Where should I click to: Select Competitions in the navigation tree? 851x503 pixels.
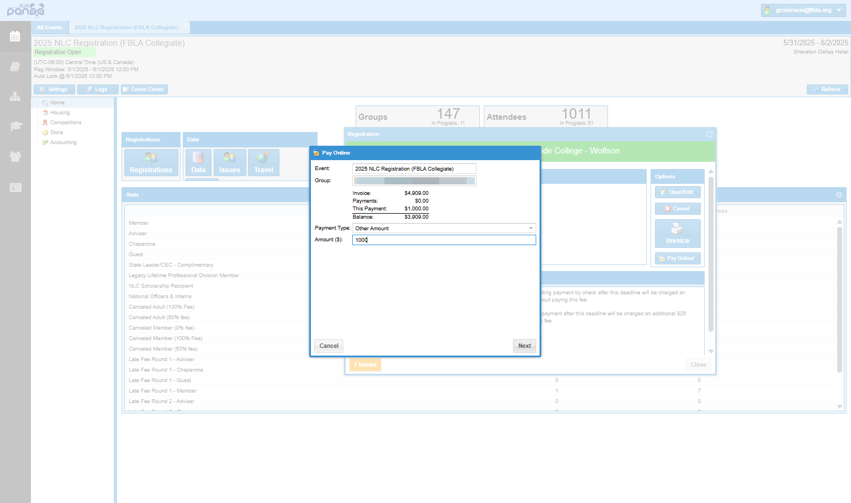(66, 123)
